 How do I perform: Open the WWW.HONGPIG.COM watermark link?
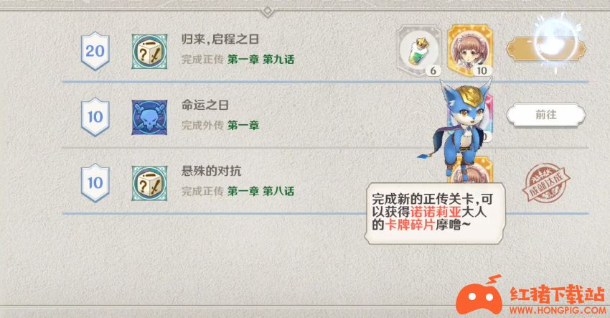[558, 310]
